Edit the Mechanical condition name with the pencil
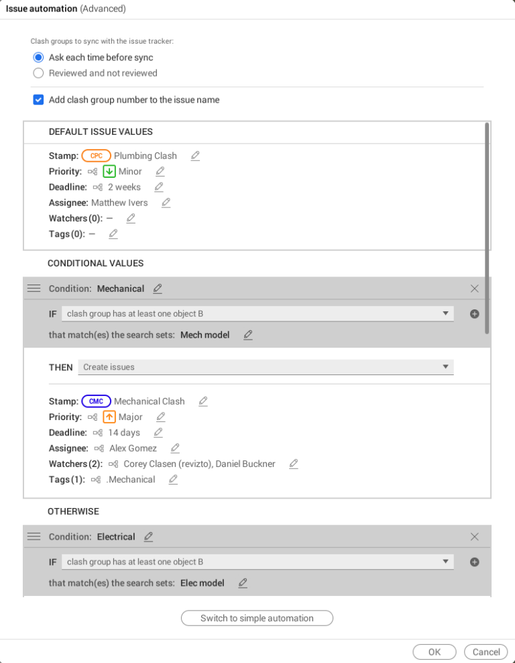This screenshot has width=515, height=663. [158, 288]
